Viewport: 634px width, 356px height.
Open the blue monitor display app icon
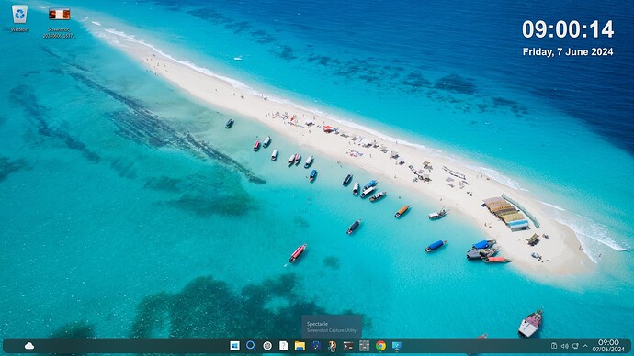tap(397, 346)
